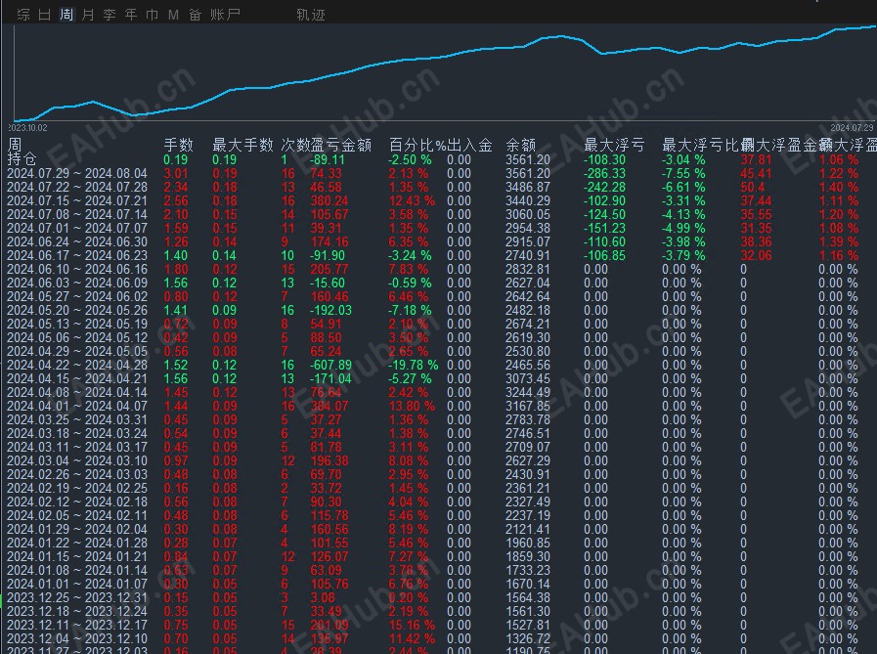Click the 最大浮亏 column header
The height and width of the screenshot is (654, 877).
pos(614,146)
